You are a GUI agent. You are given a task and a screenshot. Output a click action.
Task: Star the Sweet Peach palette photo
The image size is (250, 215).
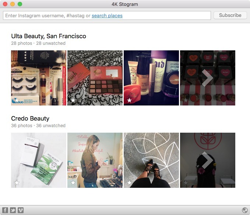73,100
